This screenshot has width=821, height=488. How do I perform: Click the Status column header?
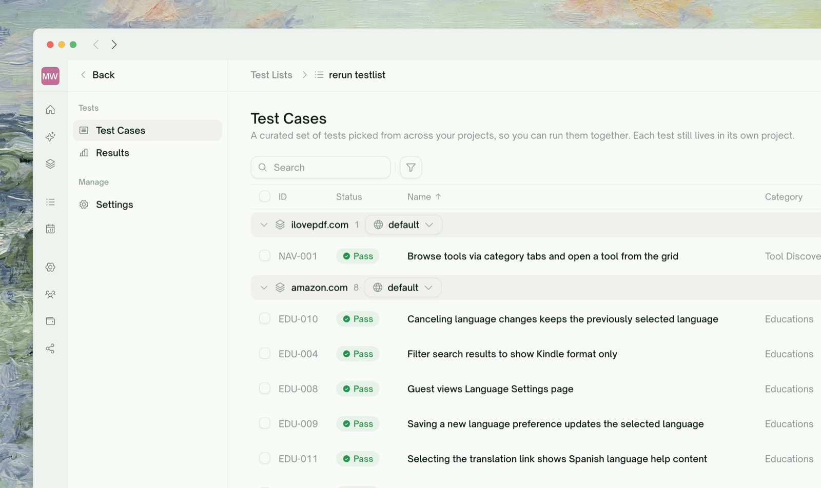tap(349, 197)
